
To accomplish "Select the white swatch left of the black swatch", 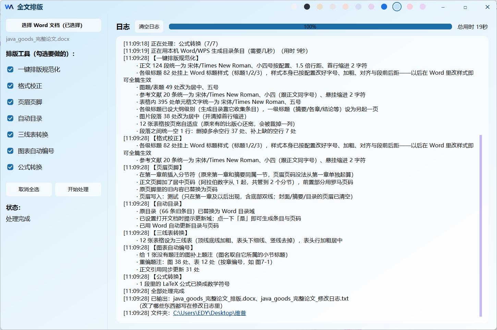I will tap(294, 7).
